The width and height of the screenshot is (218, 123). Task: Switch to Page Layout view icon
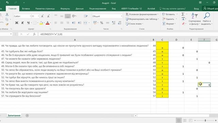(x=185, y=120)
